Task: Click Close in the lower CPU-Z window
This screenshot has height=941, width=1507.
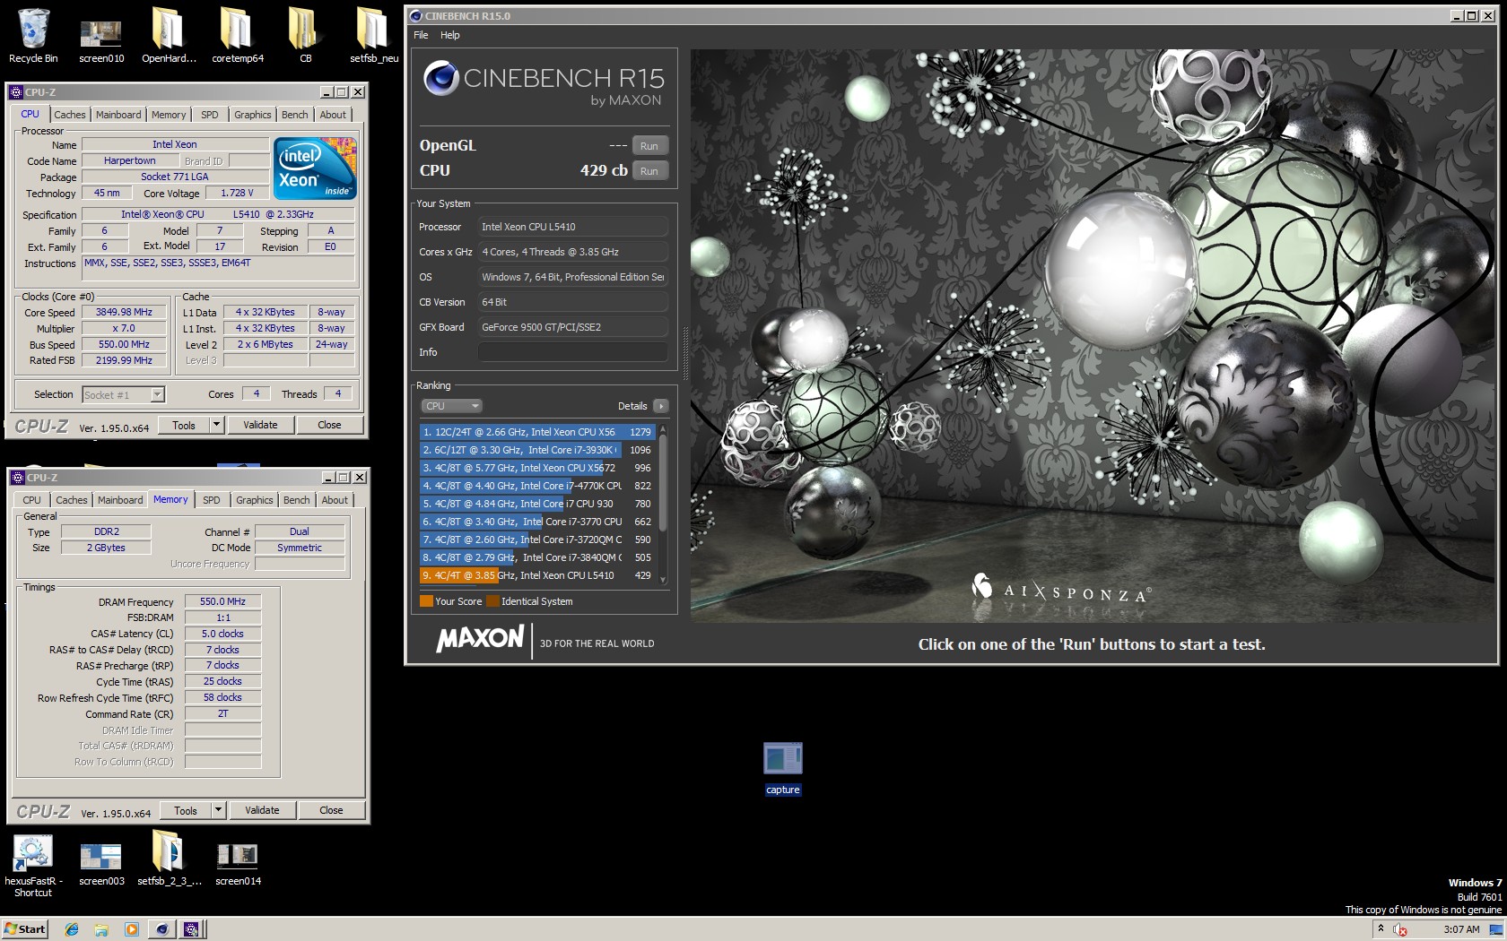Action: tap(331, 810)
